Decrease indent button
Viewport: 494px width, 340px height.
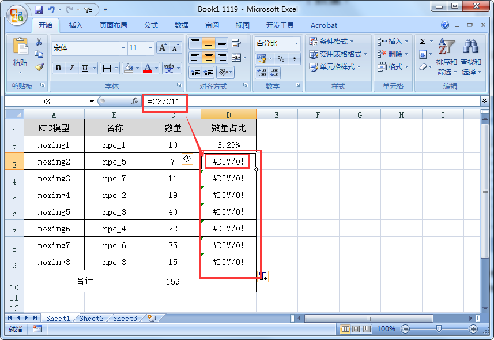tap(195, 72)
